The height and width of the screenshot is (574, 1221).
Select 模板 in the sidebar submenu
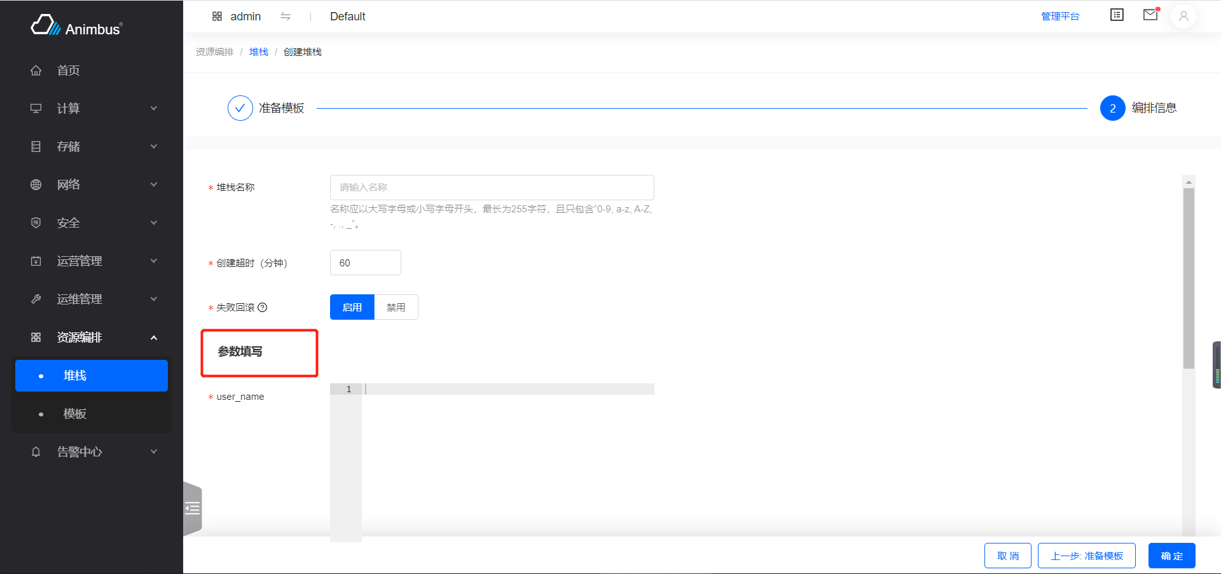[75, 414]
